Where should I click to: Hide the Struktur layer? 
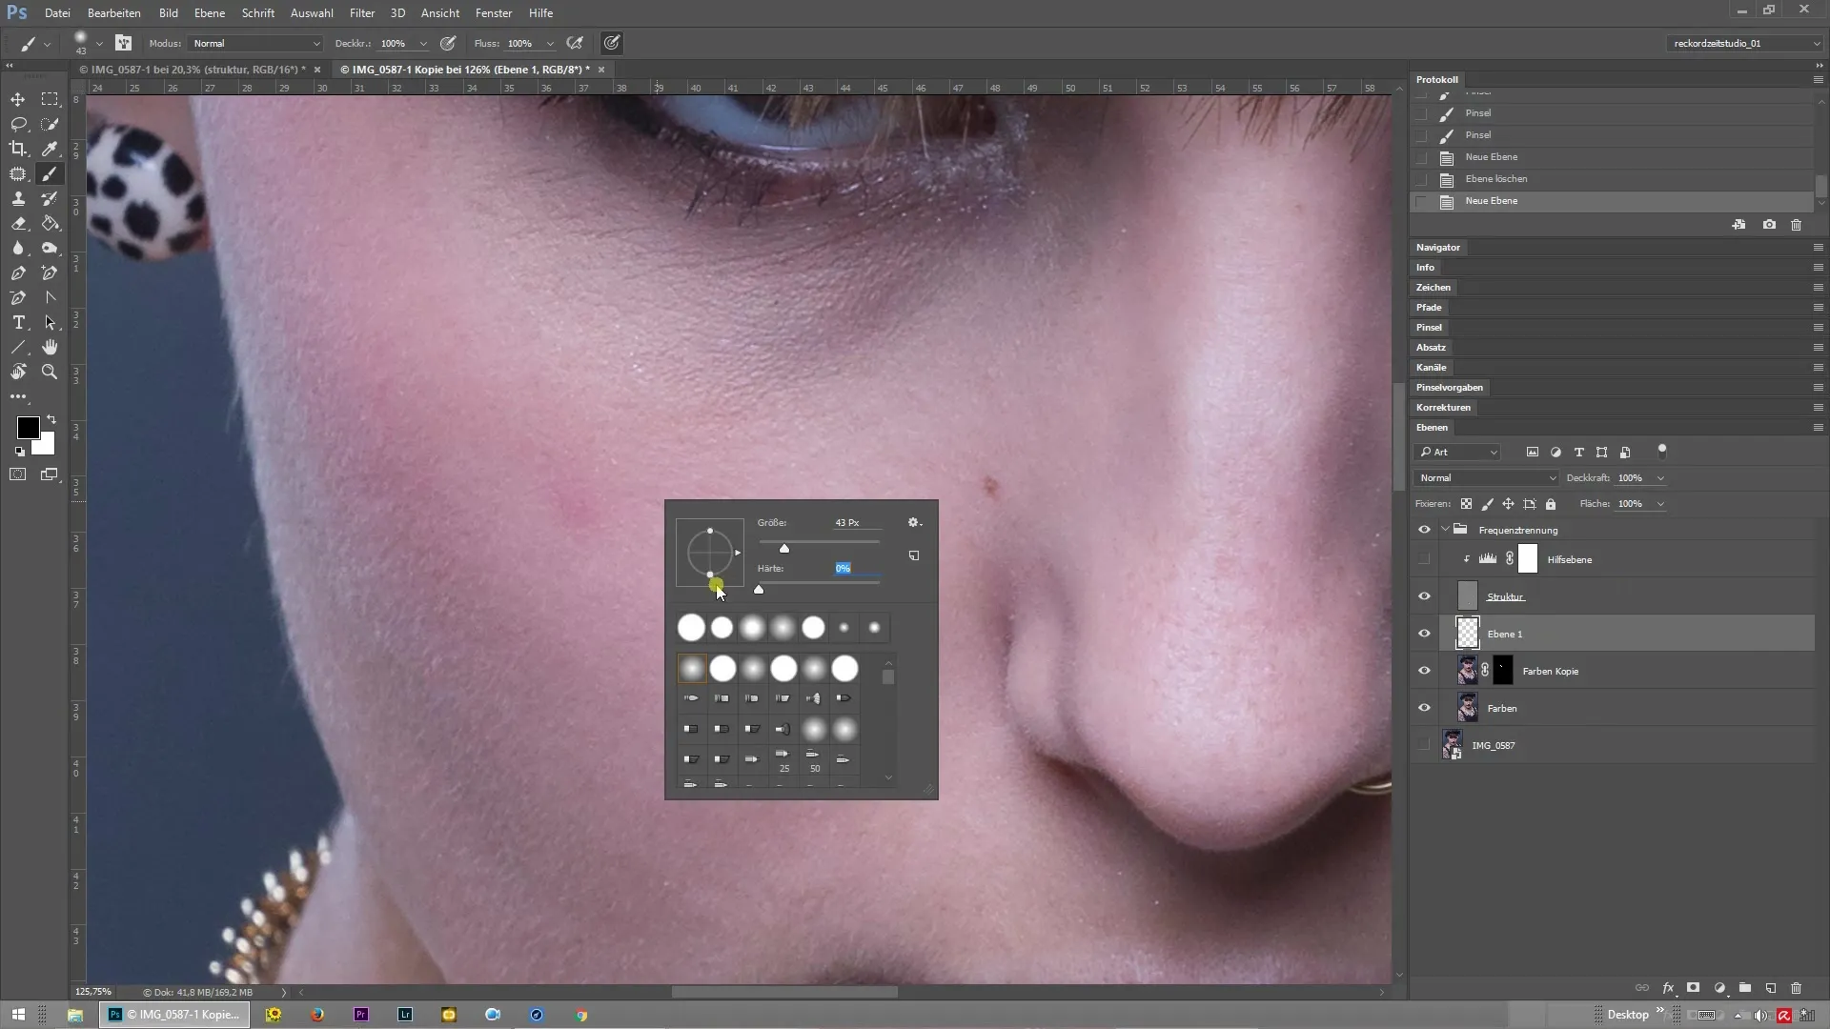point(1424,596)
